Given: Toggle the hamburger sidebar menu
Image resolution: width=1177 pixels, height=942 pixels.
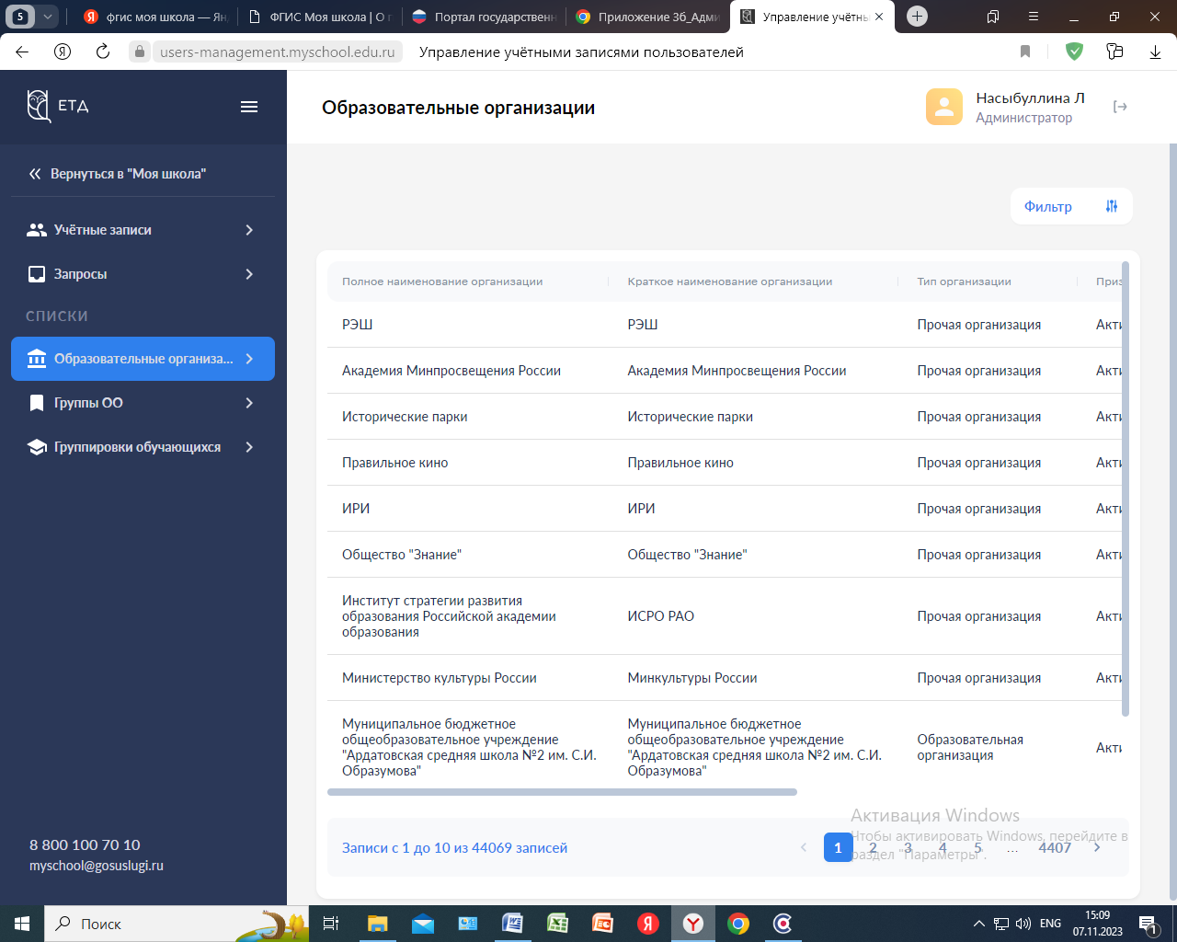Looking at the screenshot, I should click(x=248, y=107).
